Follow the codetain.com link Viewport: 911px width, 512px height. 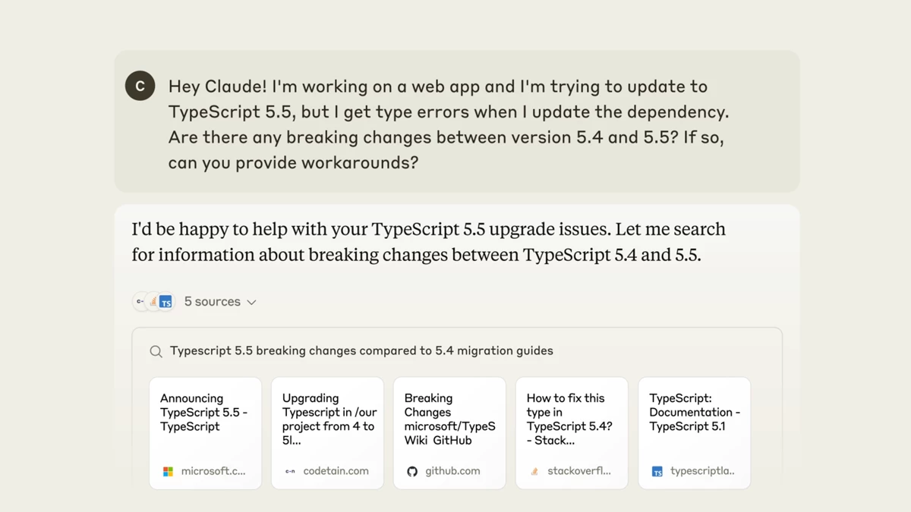click(x=336, y=471)
